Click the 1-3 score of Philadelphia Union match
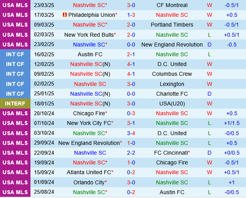This screenshot has height=198, width=246. click(x=131, y=15)
